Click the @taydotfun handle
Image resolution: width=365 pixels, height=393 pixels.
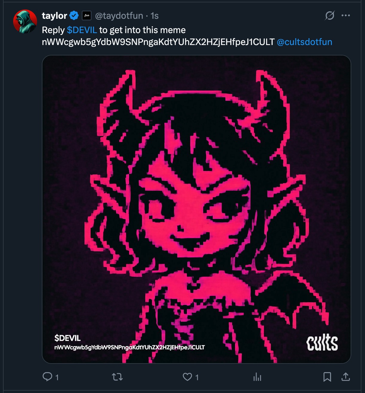(x=119, y=16)
